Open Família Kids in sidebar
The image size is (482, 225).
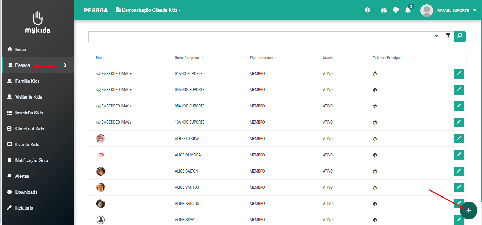(38, 81)
